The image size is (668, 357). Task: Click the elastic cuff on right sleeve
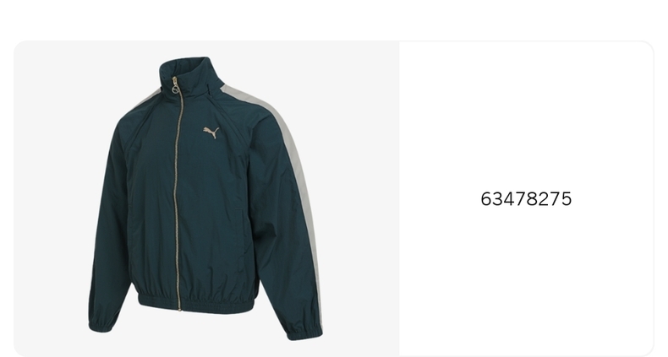pos(304,331)
